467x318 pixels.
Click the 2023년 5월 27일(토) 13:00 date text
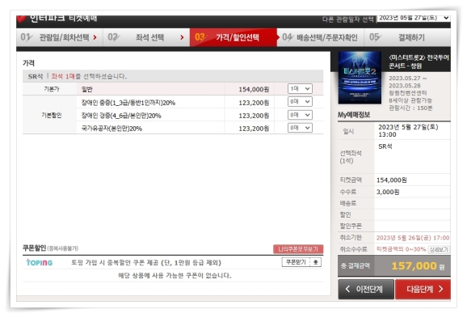pyautogui.click(x=408, y=130)
